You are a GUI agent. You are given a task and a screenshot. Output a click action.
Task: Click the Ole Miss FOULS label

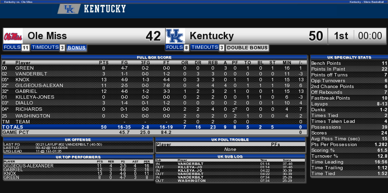point(12,47)
